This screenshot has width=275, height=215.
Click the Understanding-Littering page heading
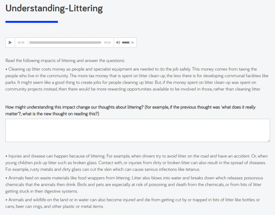54,8
